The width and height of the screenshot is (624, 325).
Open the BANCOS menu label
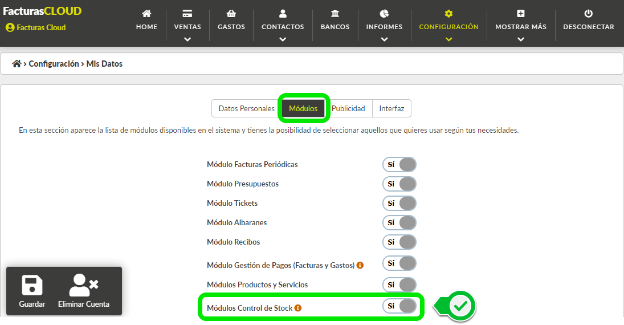pos(335,27)
